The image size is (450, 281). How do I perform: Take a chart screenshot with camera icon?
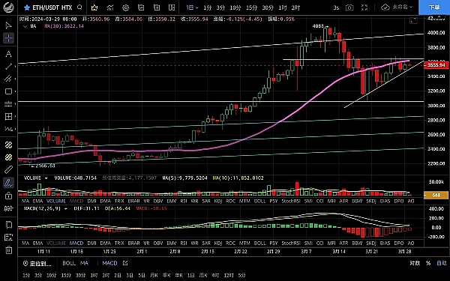(349, 7)
